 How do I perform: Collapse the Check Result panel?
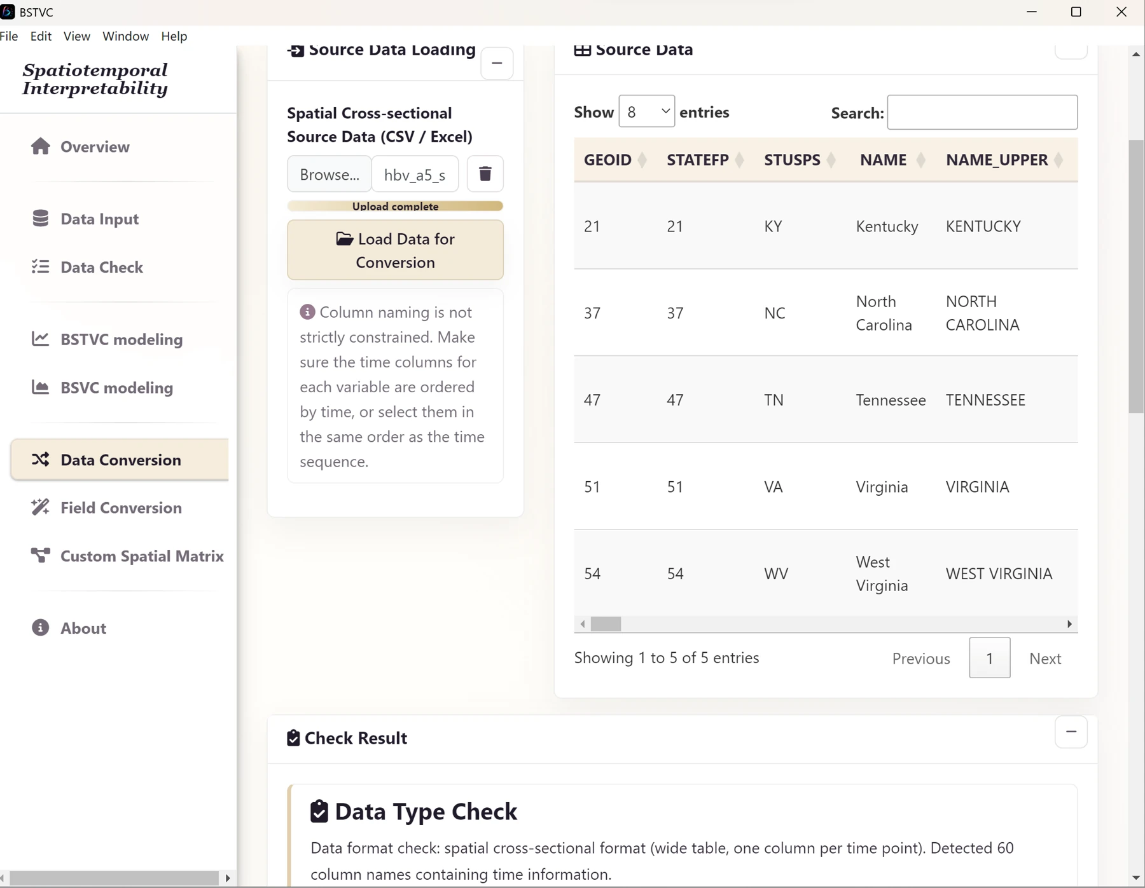tap(1071, 732)
